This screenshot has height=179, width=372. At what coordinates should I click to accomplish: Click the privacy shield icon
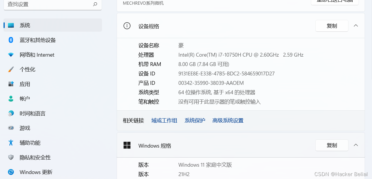tap(11, 157)
